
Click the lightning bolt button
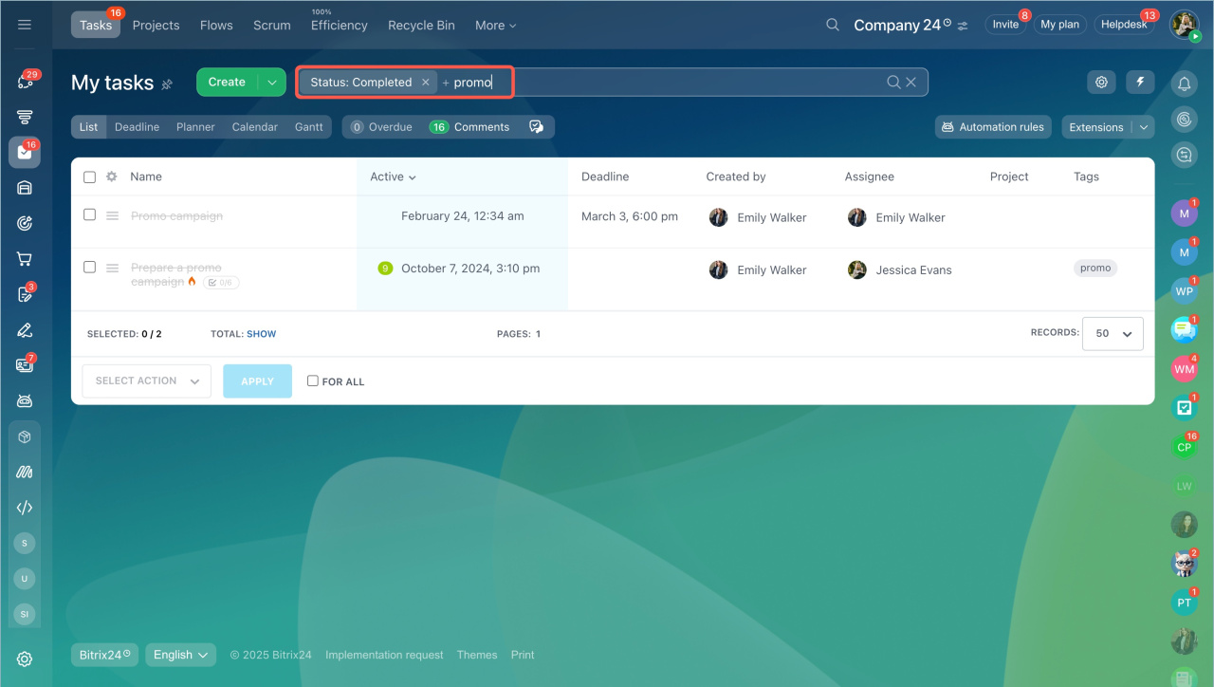[x=1140, y=83]
